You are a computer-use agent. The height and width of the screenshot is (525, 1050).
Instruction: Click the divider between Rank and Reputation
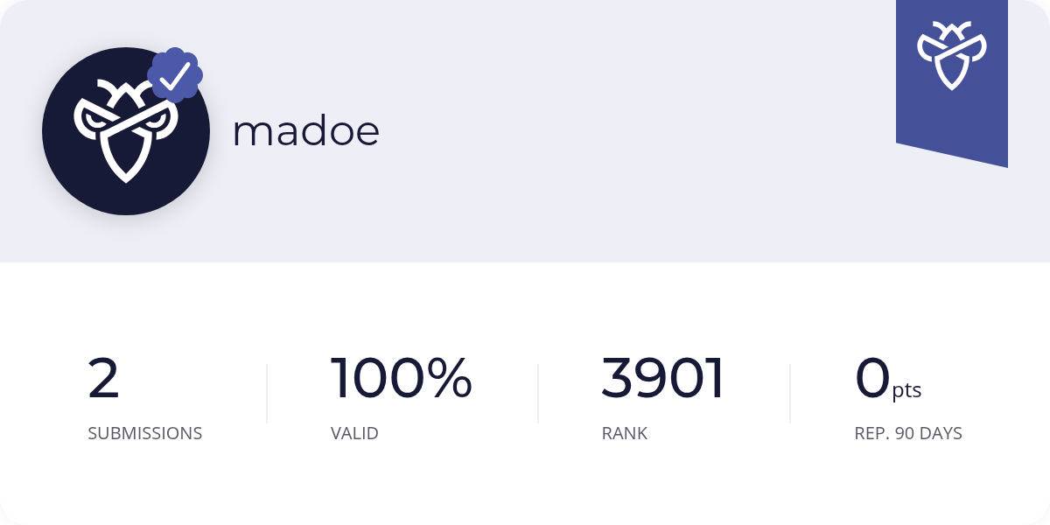click(790, 394)
